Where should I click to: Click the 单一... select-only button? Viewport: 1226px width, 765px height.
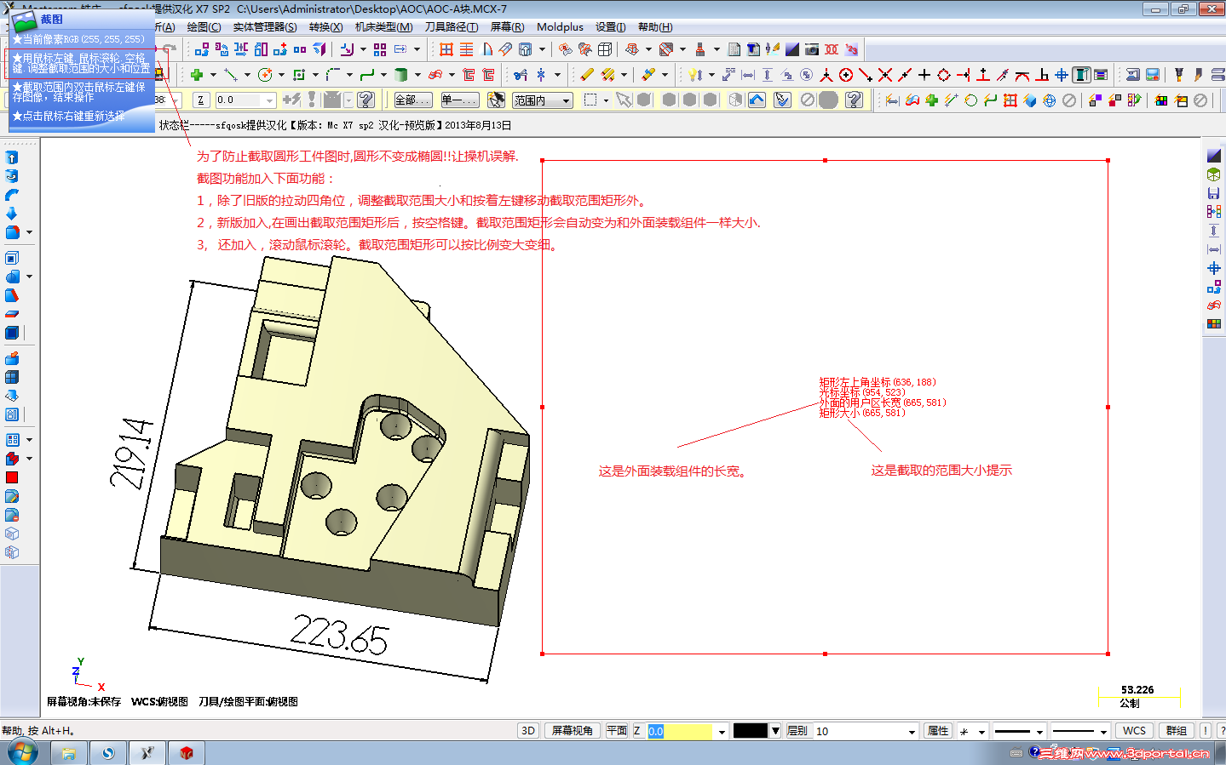[460, 100]
